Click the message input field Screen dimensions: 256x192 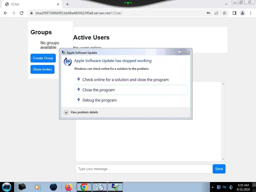[144, 169]
